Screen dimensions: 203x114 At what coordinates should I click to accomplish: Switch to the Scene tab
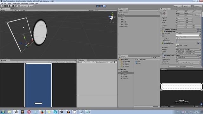coord(4,9)
